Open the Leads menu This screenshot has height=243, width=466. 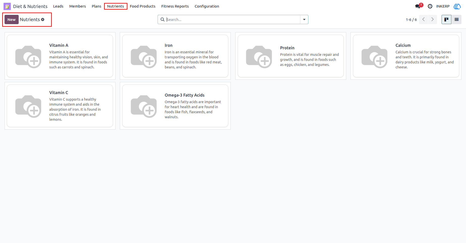click(58, 6)
